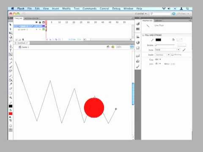Open the Info panel from the dock

tap(138, 42)
